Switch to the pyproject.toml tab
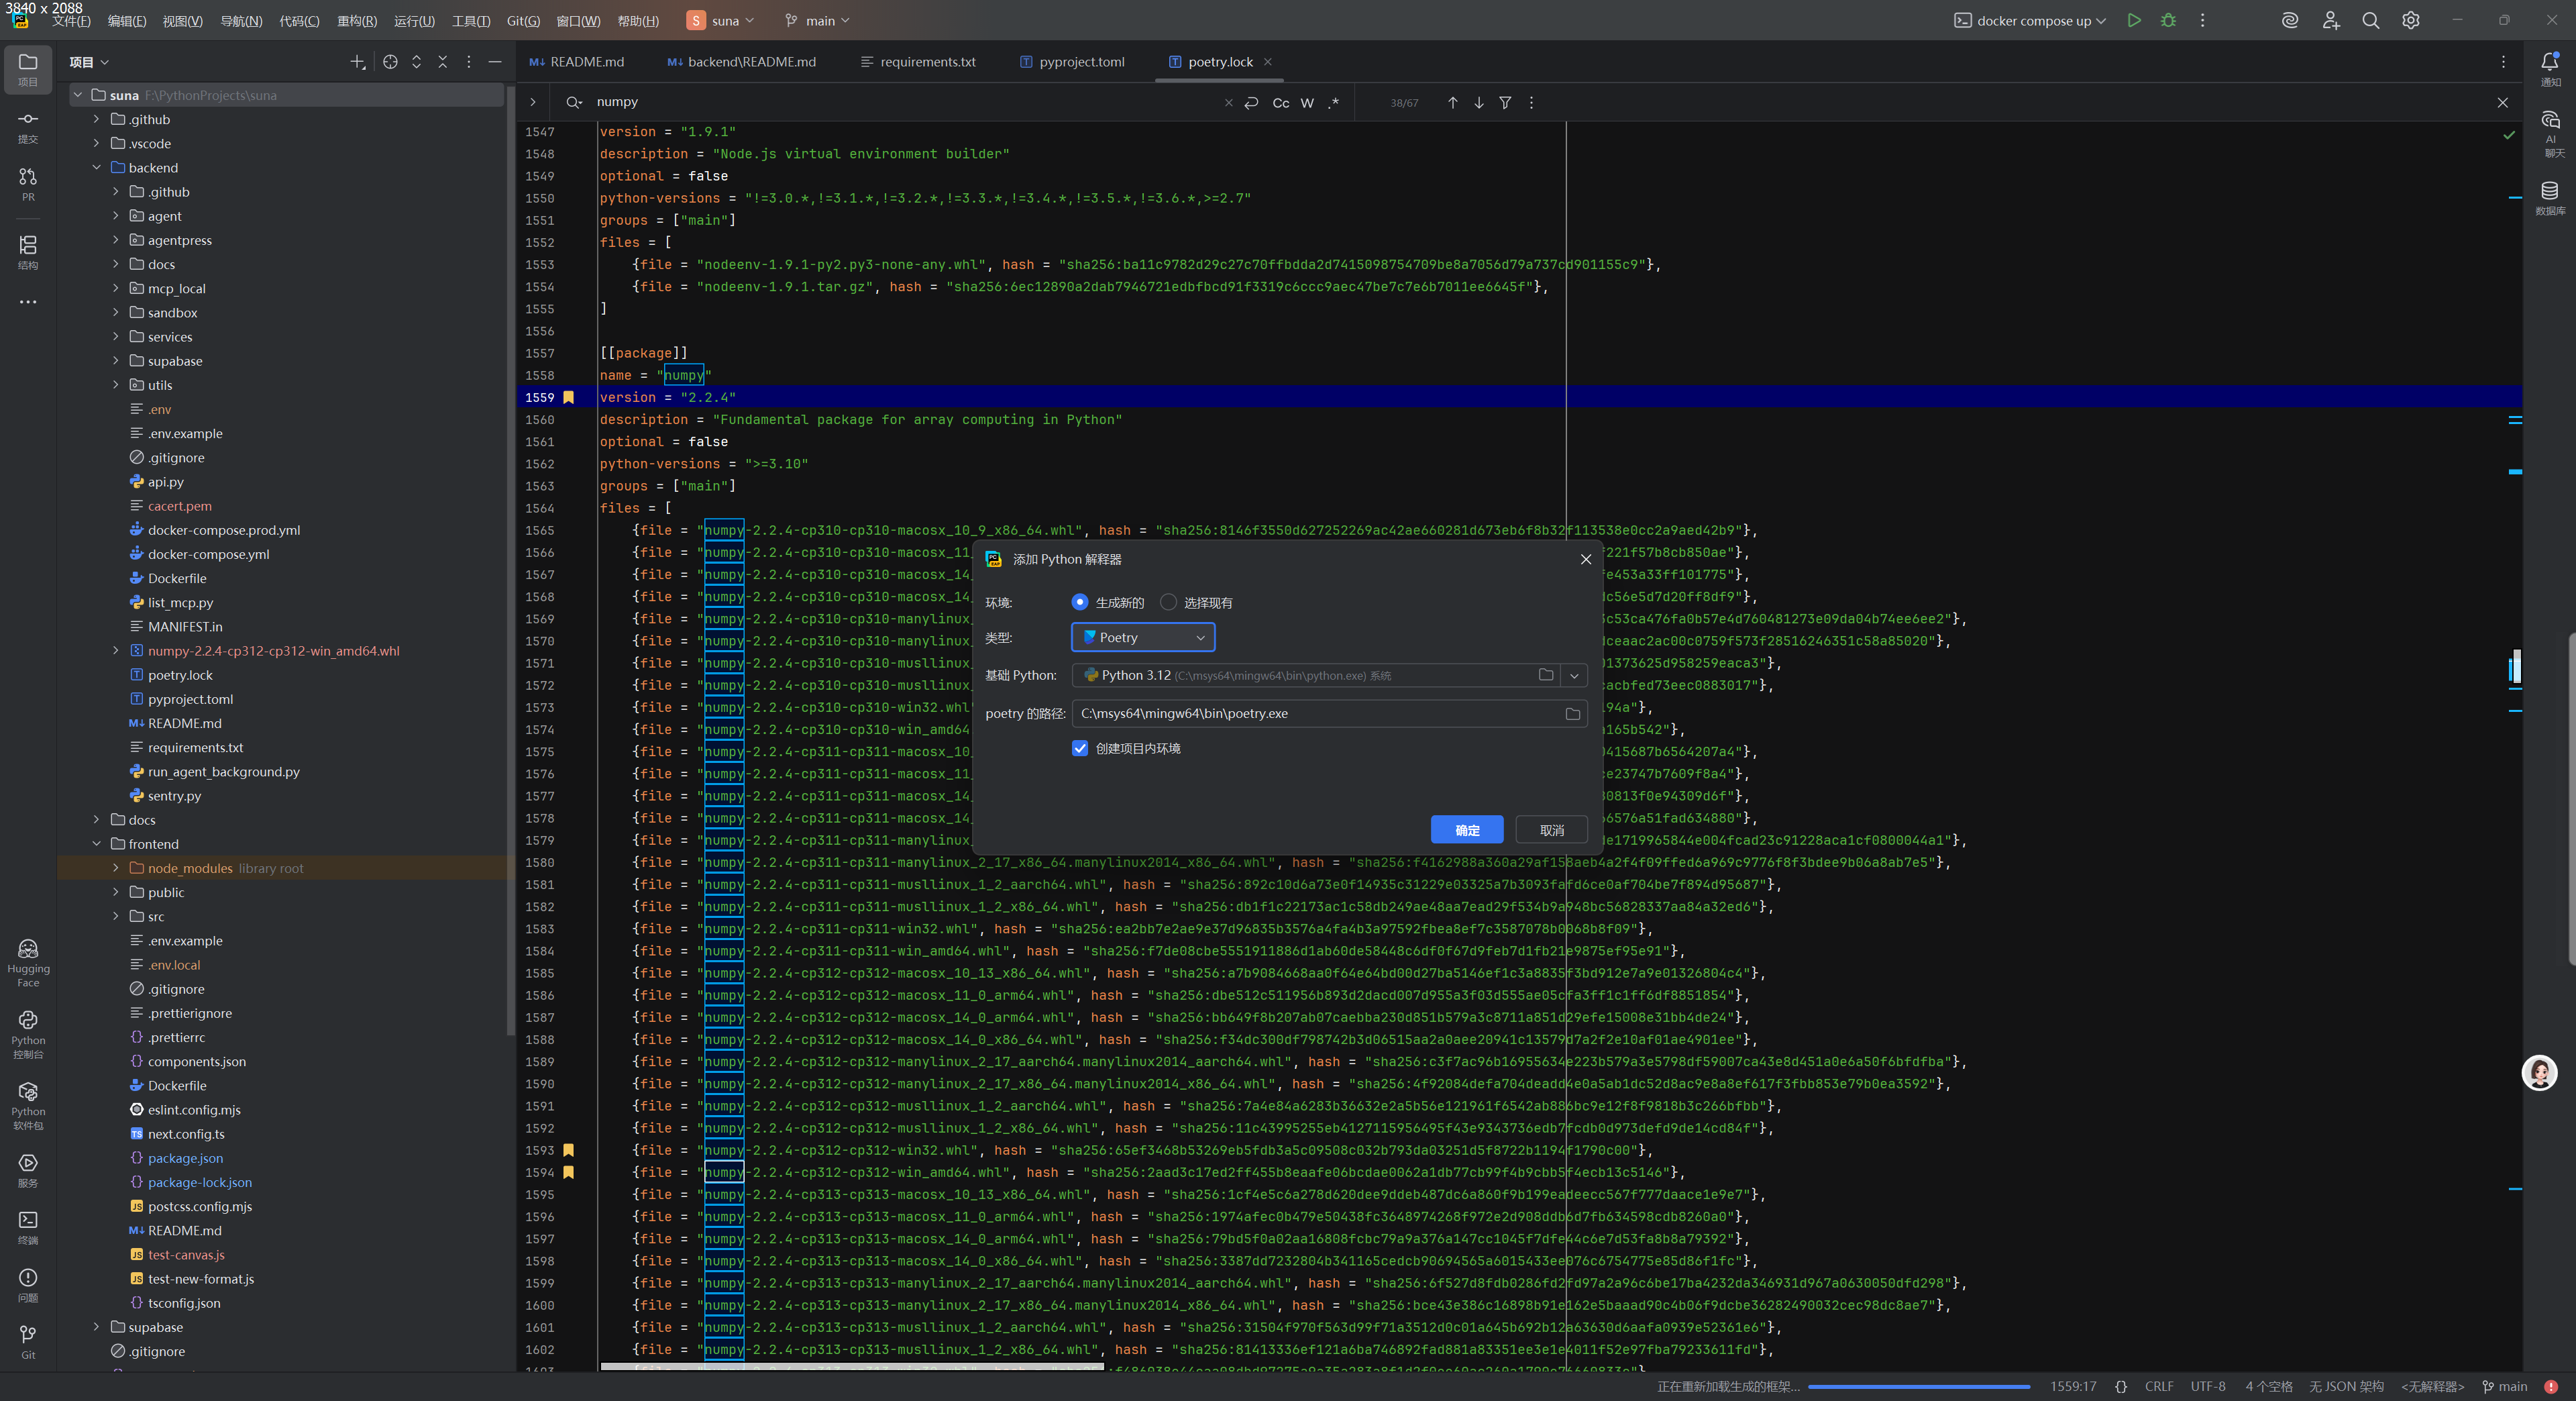2576x1401 pixels. [1081, 62]
